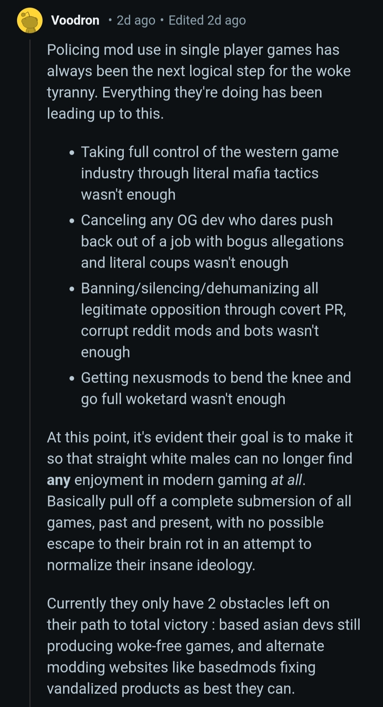Click the fourth bullet dot before 'Getting nexusmods'
This screenshot has height=707, width=383.
point(72,379)
